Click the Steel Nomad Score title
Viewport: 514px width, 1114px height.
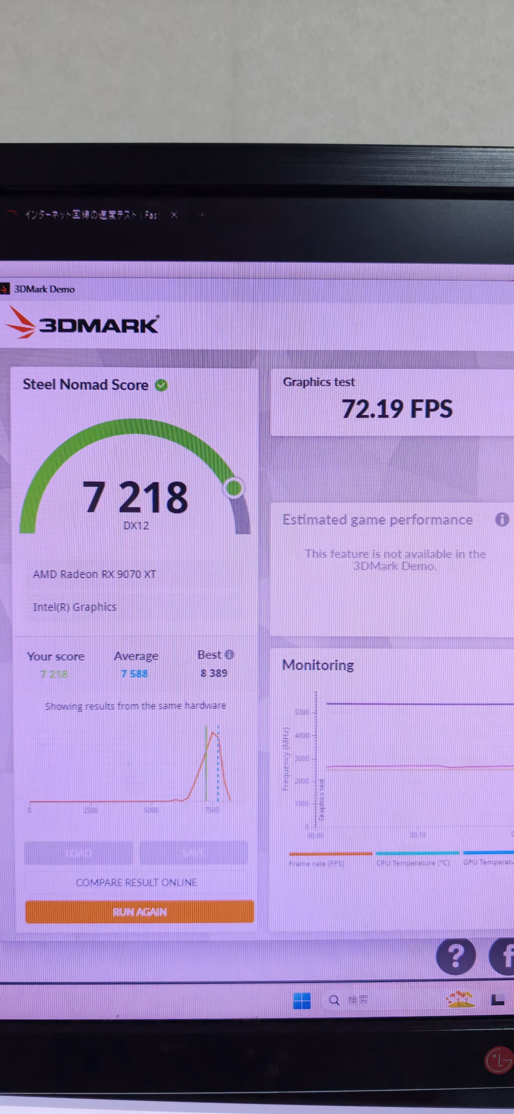point(86,385)
